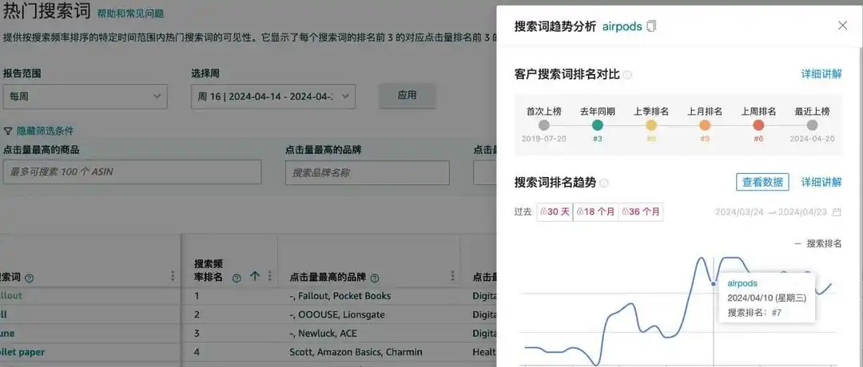
Task: Click the airpods term link in panel title
Action: (x=622, y=26)
